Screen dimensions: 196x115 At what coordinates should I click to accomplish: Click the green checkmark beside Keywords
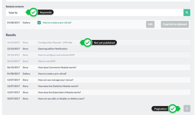pos(33,13)
